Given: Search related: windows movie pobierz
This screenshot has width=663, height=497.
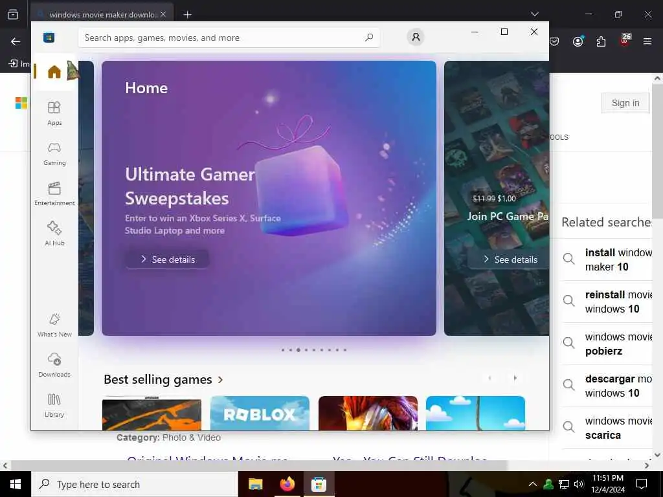Looking at the screenshot, I should pos(606,344).
